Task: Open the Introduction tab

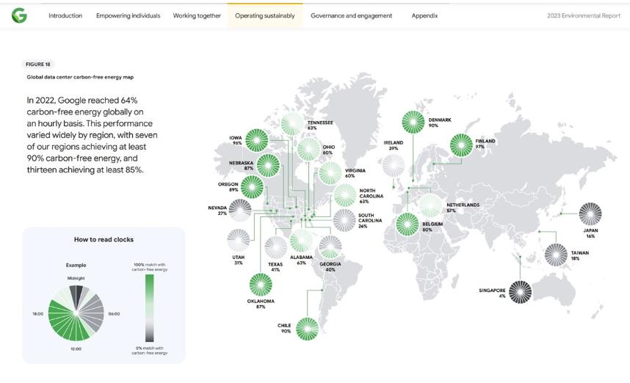Action: [65, 15]
